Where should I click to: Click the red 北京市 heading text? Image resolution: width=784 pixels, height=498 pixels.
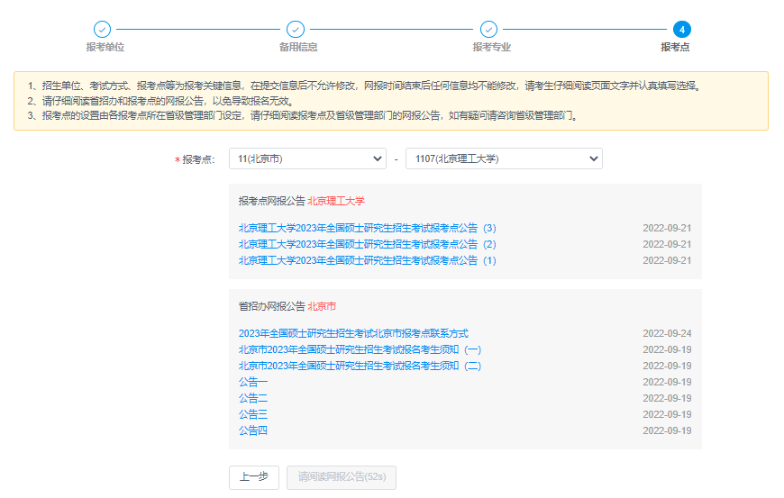click(322, 306)
